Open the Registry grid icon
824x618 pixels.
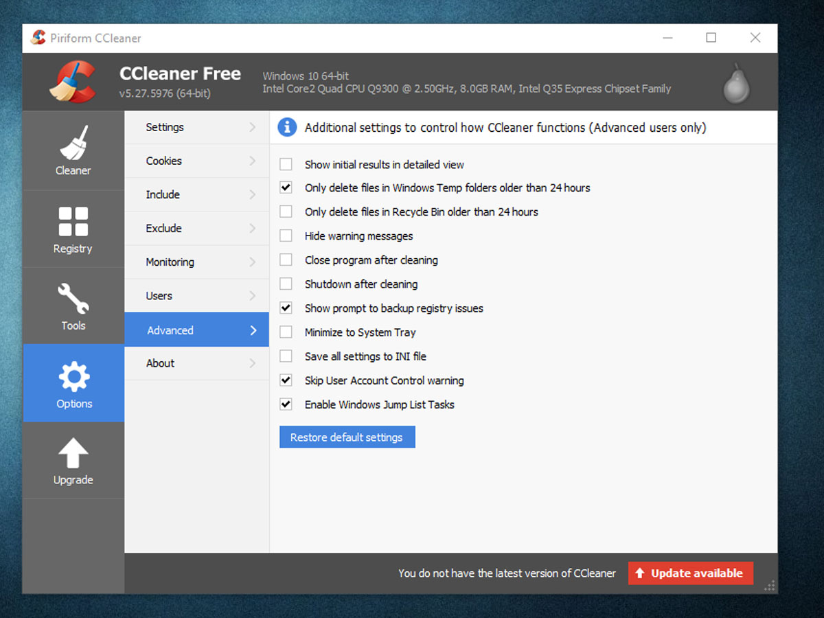click(x=73, y=222)
